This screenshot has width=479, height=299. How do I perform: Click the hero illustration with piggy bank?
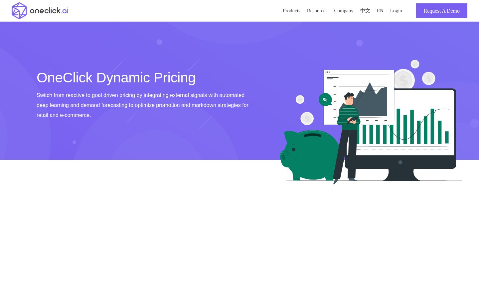point(371,122)
